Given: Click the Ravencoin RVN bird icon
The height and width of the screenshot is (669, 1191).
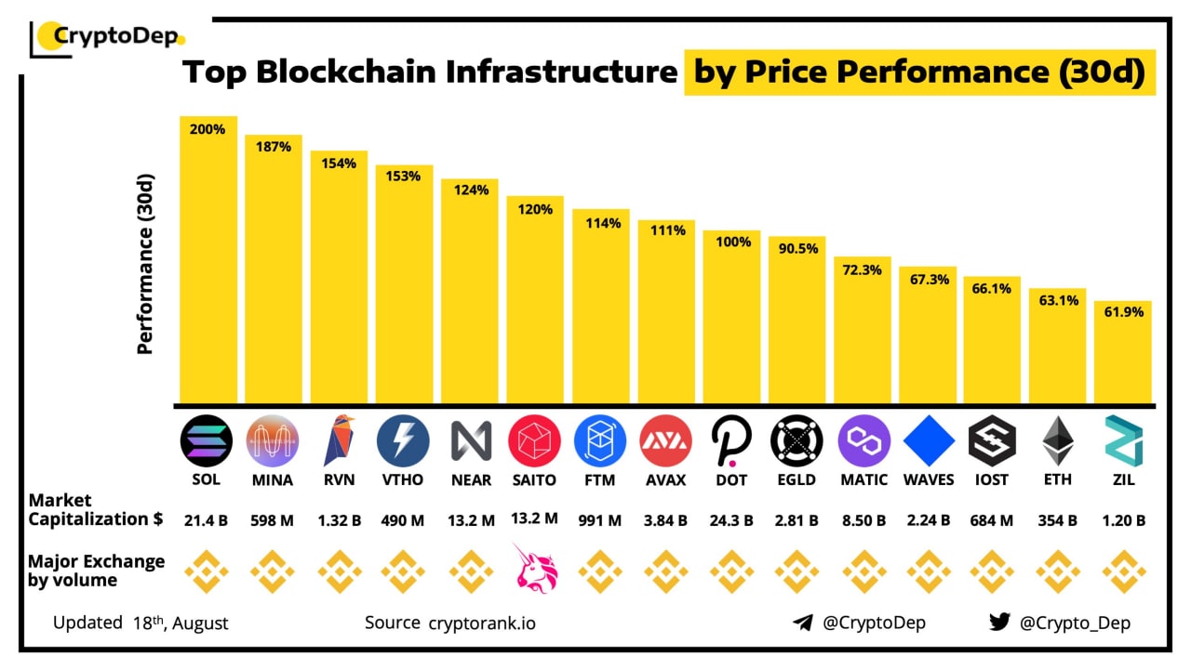Looking at the screenshot, I should coord(338,440).
